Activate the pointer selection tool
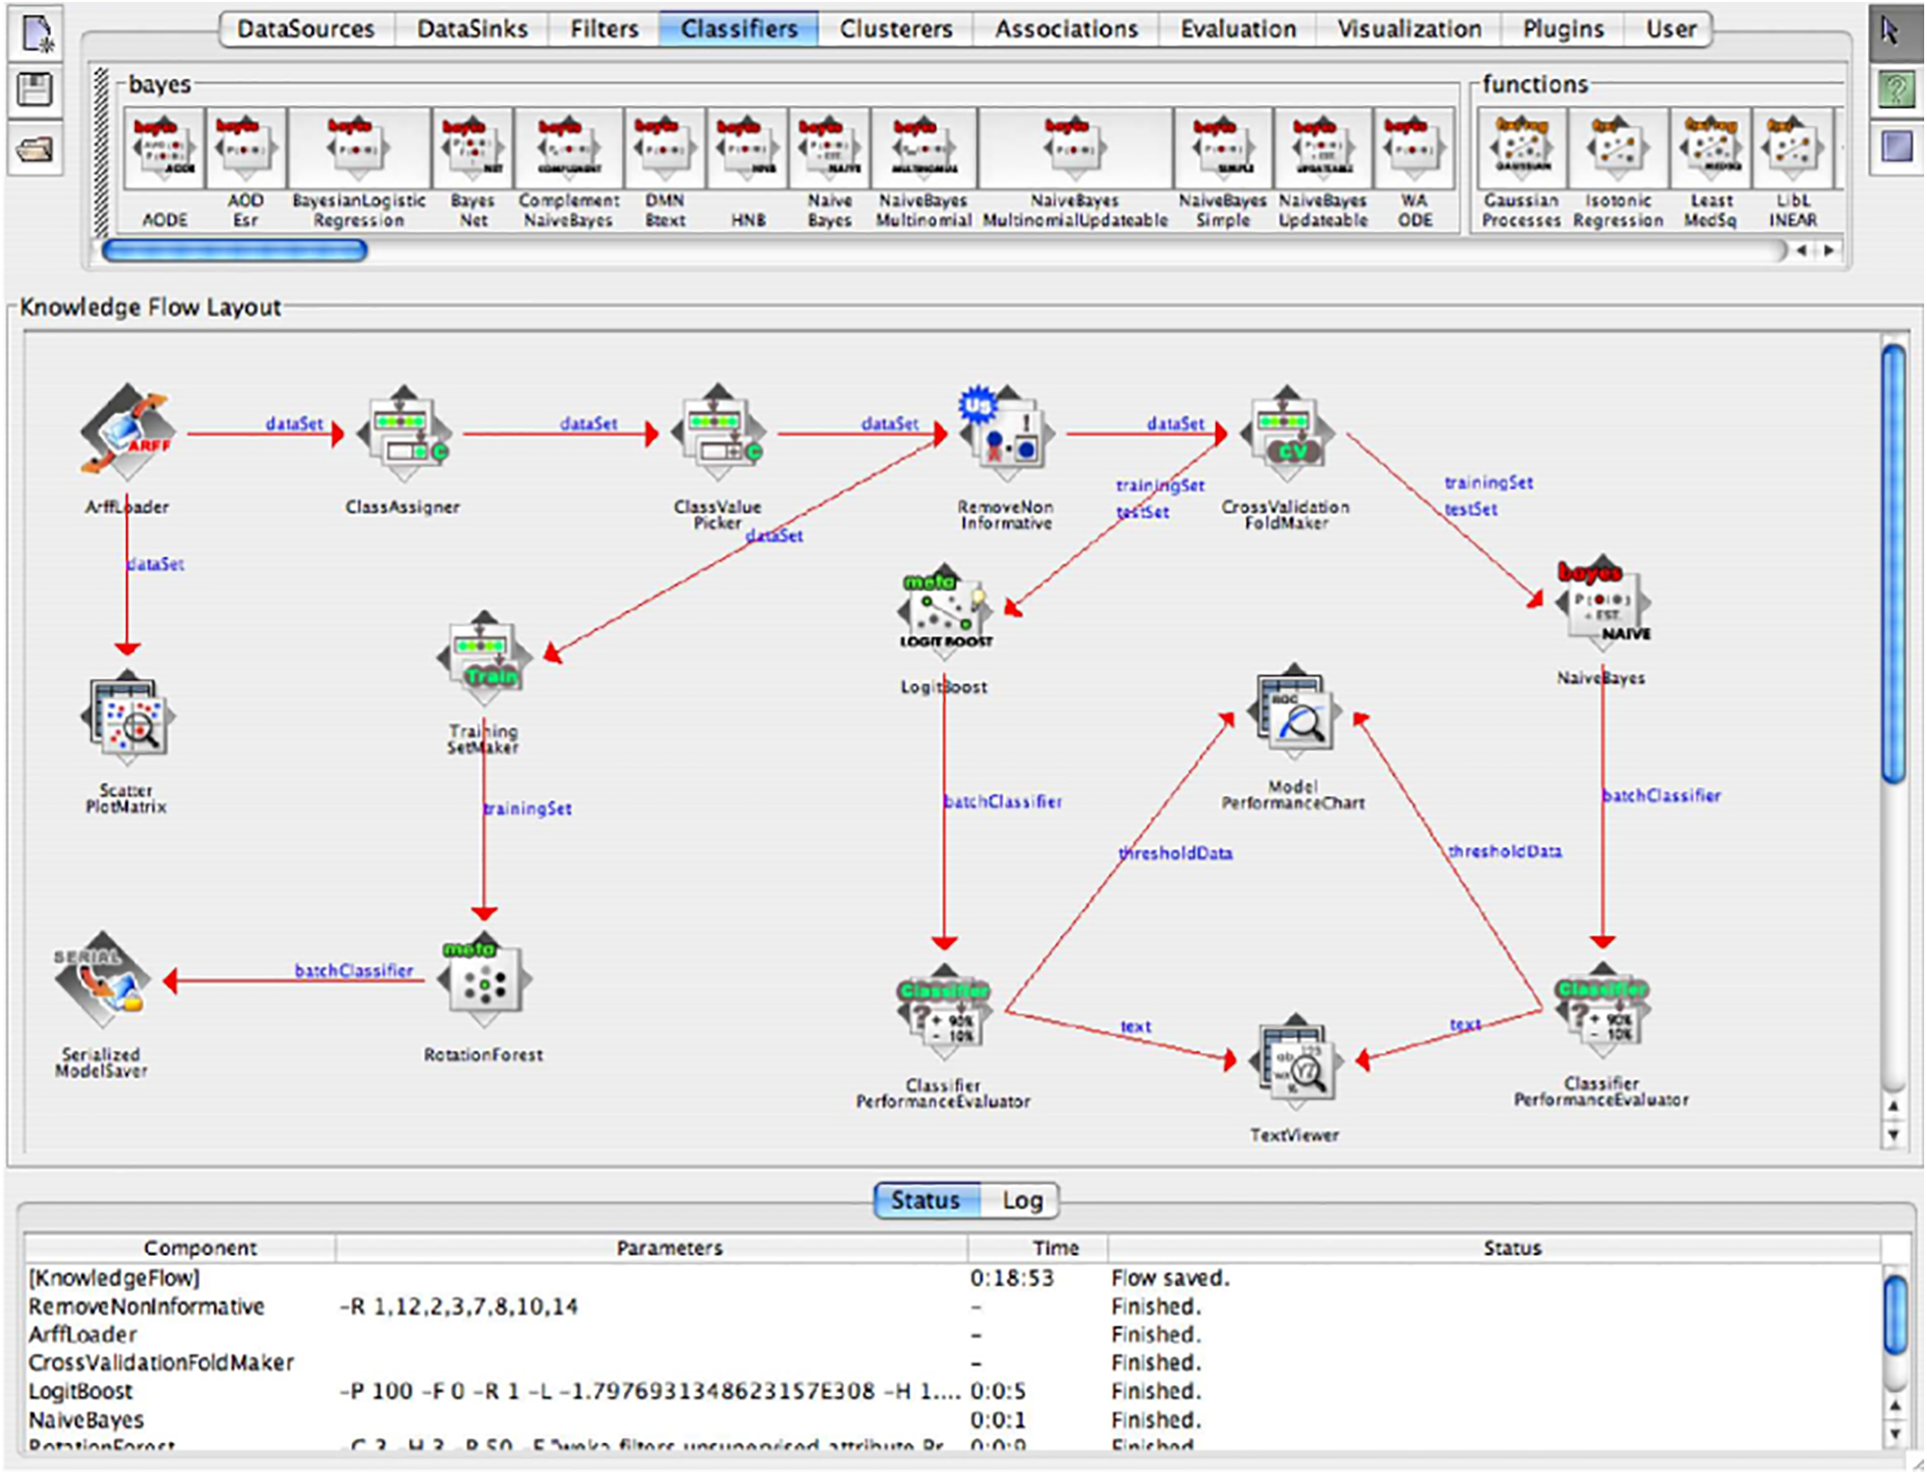1927x1475 pixels. click(1891, 33)
